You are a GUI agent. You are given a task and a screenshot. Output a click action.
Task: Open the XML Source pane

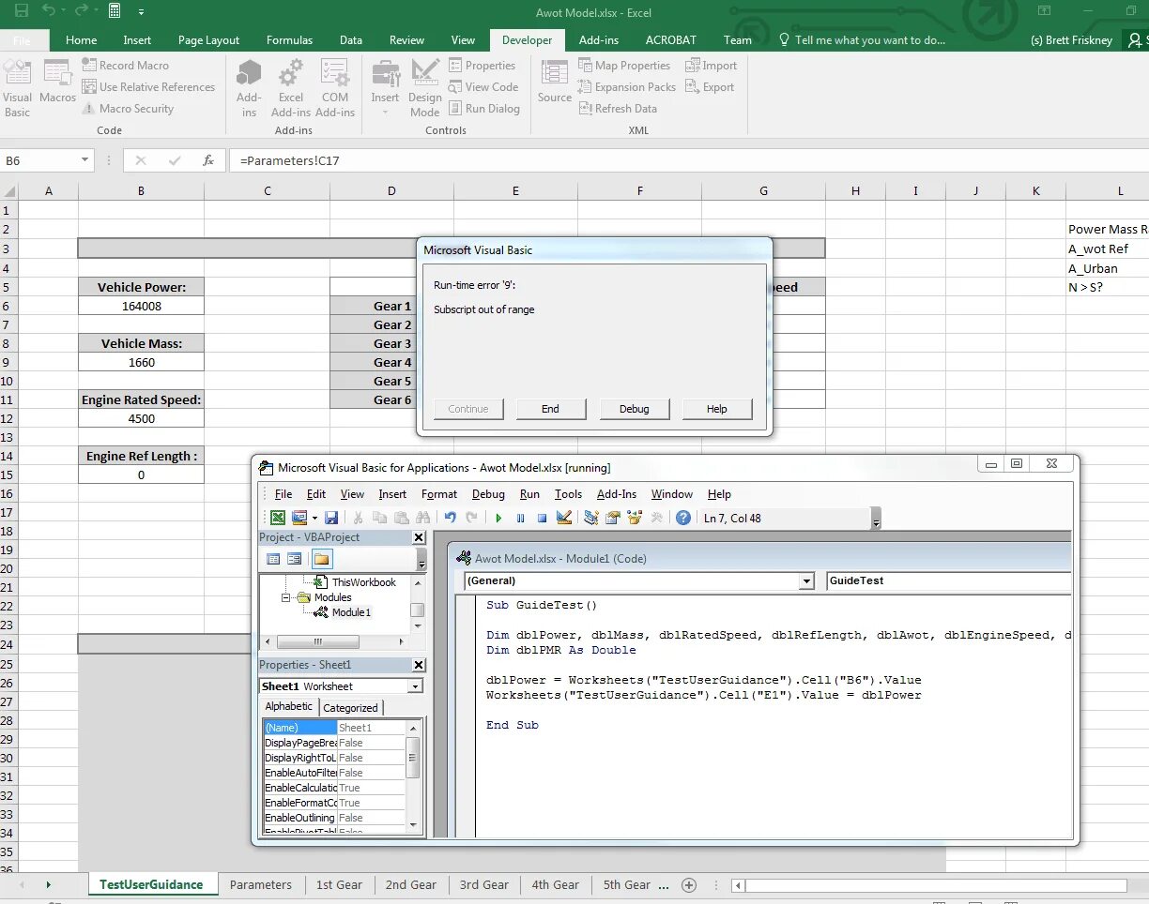pyautogui.click(x=555, y=83)
